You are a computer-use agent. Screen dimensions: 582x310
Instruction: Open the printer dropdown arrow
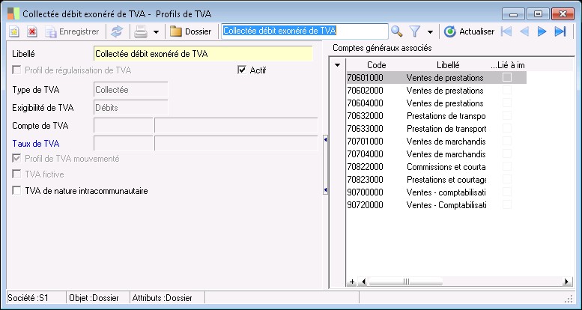157,32
